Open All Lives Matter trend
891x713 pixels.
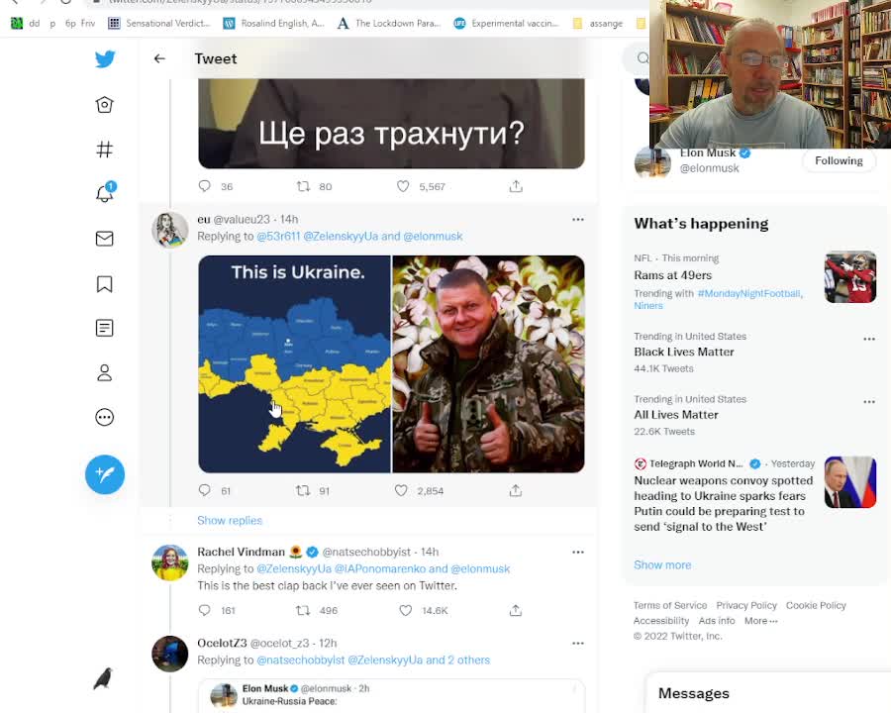[676, 415]
